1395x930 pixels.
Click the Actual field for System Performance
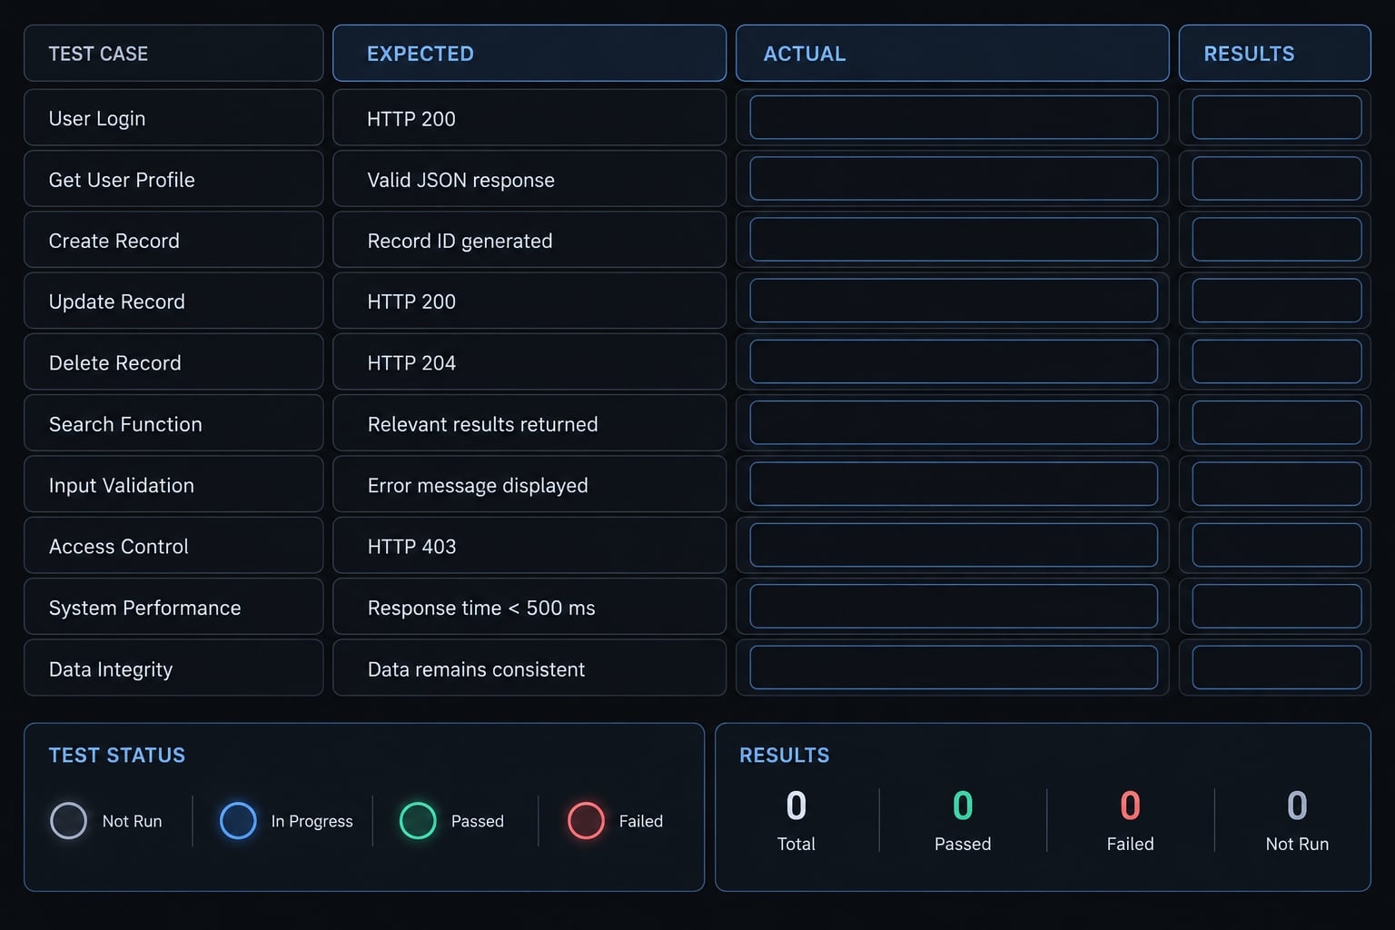[954, 606]
